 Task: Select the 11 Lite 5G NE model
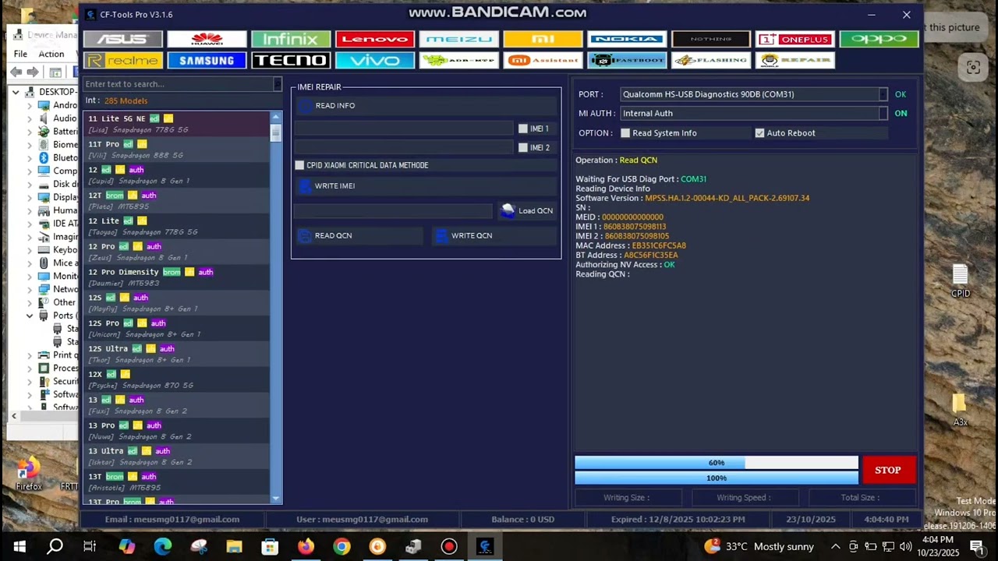point(176,124)
